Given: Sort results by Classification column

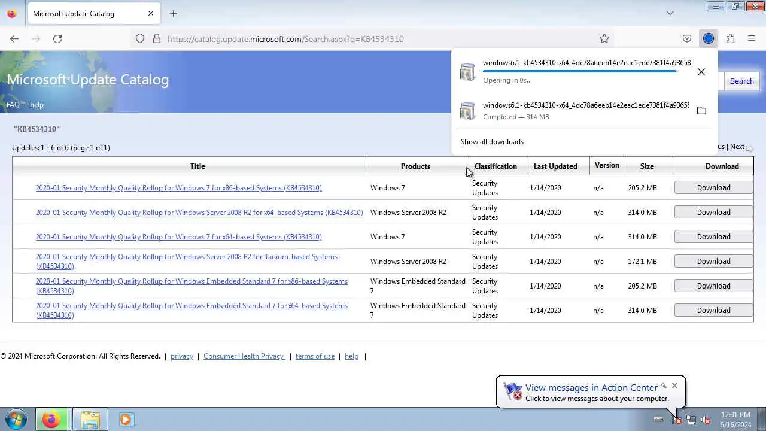Looking at the screenshot, I should [496, 166].
